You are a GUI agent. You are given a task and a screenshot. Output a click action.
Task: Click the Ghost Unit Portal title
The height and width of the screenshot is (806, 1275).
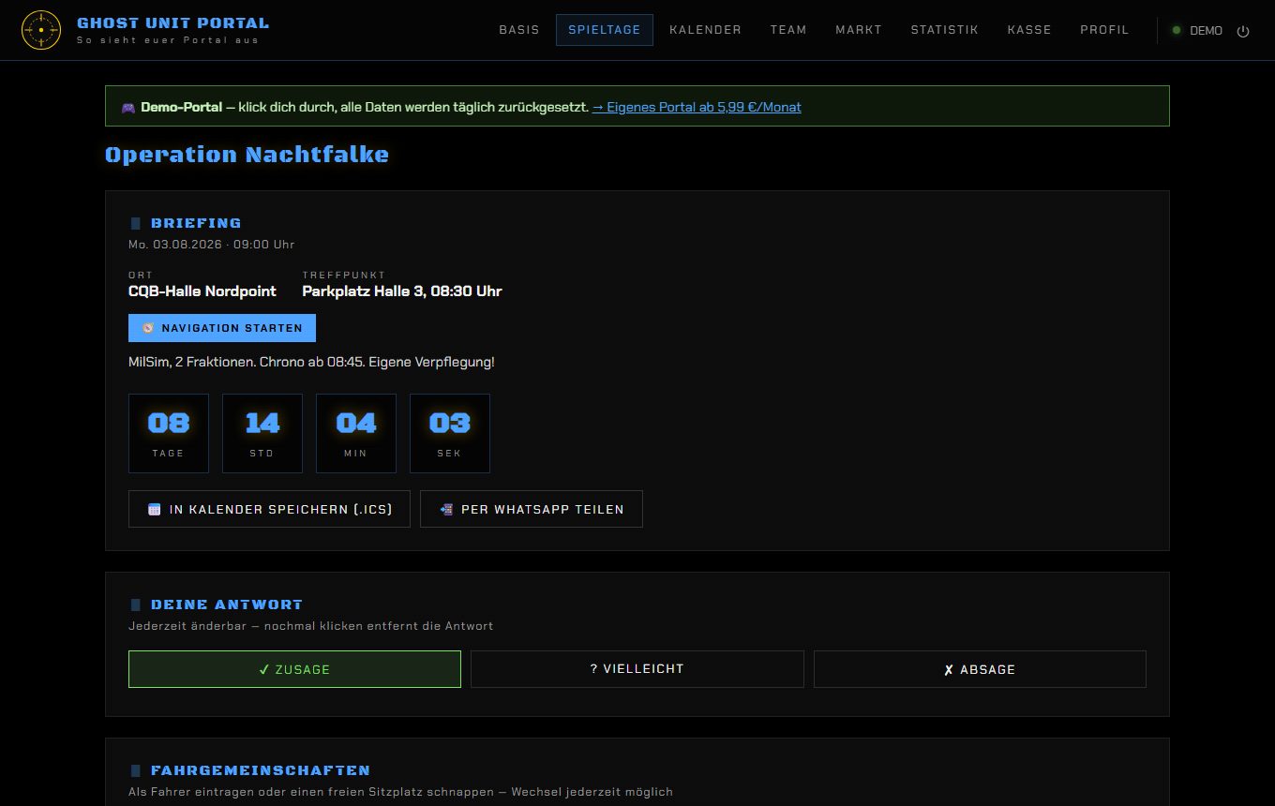[172, 22]
